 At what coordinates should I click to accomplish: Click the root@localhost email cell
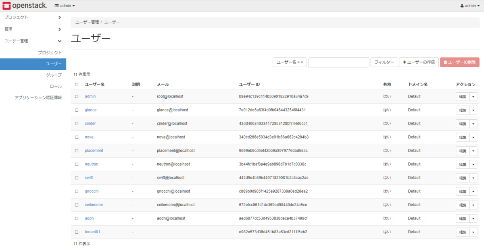170,96
